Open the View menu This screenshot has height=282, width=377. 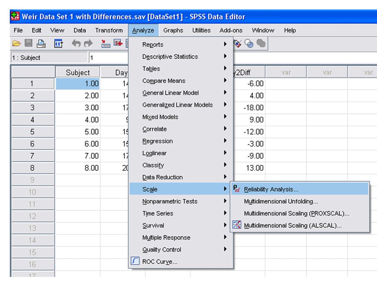(57, 31)
